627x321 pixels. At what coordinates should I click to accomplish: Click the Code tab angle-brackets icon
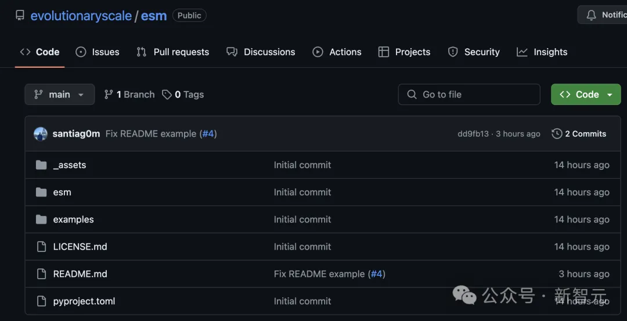tap(25, 52)
